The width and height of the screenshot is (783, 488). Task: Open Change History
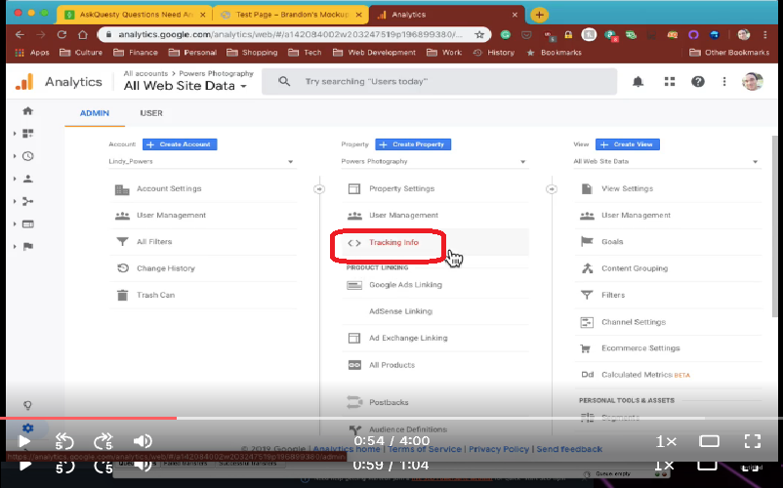pyautogui.click(x=166, y=268)
